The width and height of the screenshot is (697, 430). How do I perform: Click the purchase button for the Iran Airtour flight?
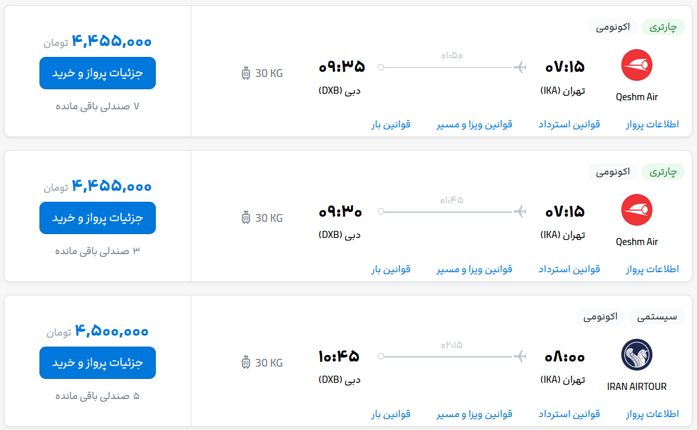[98, 363]
